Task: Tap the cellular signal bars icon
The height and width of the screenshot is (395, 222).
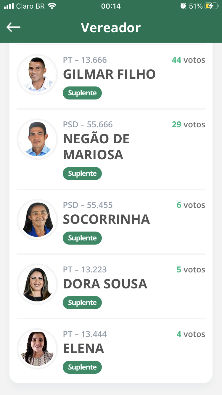Action: coord(9,6)
